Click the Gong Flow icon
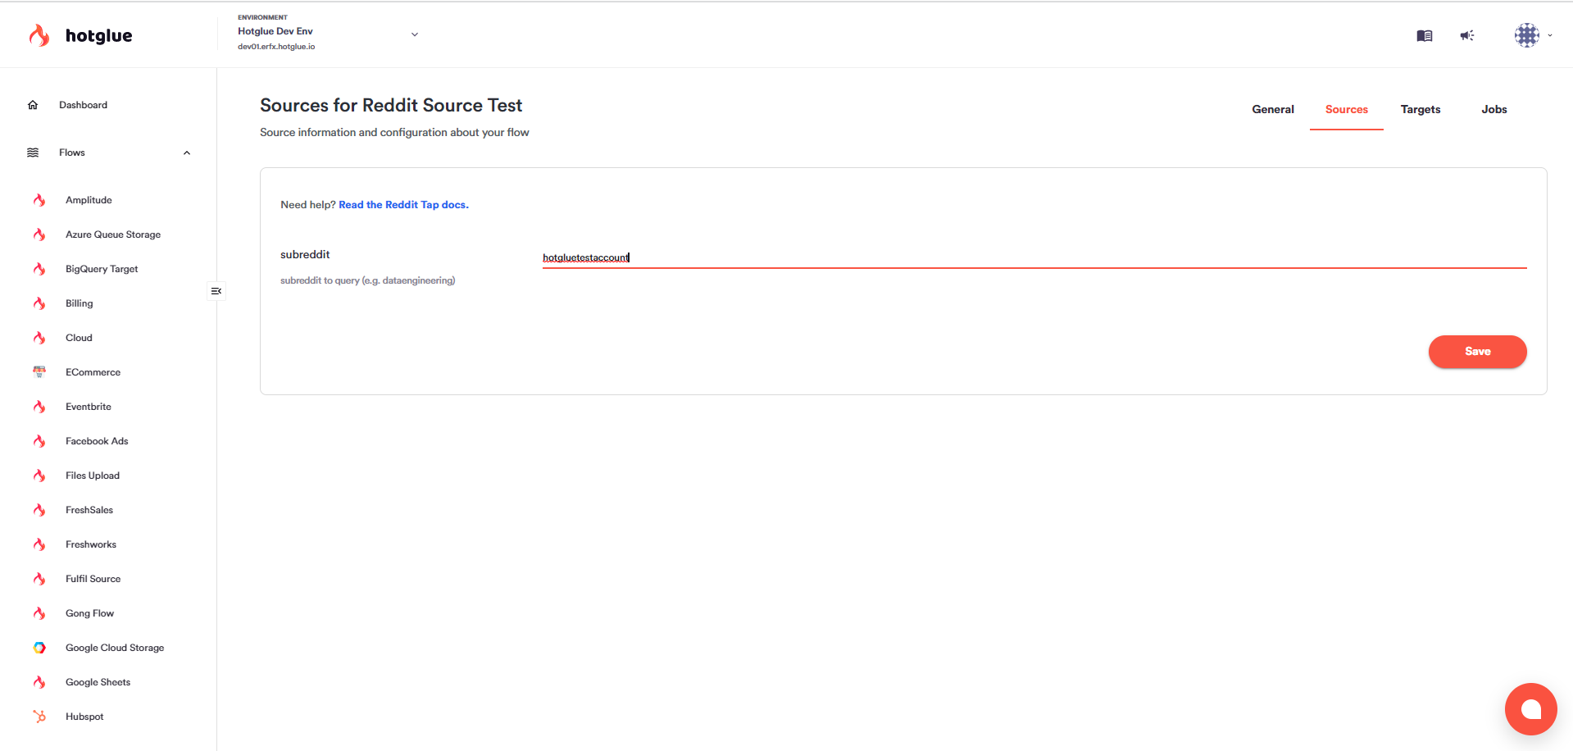 coord(39,613)
